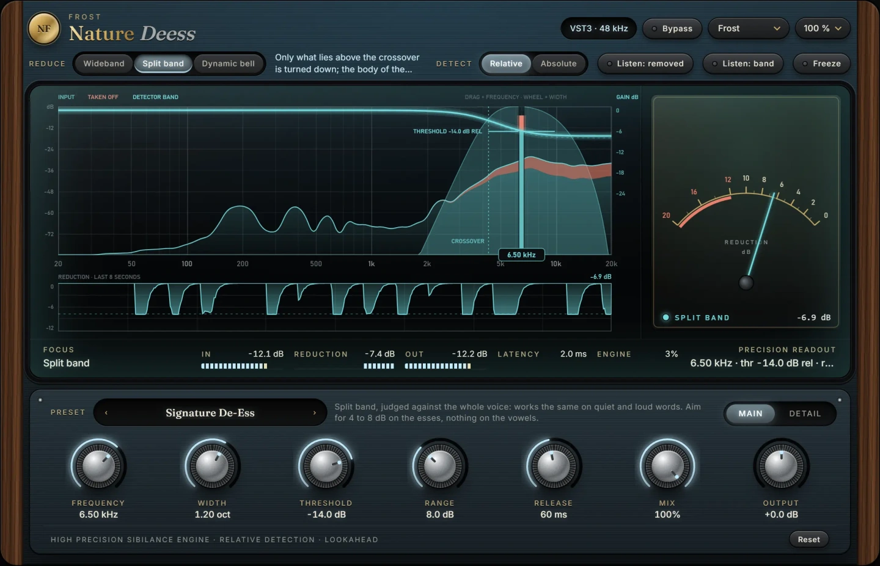Viewport: 880px width, 566px height.
Task: Select the Split band reduce mode
Action: point(163,63)
